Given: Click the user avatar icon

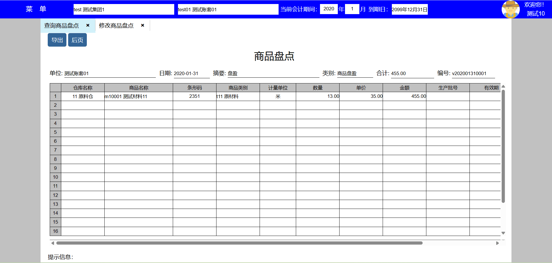Looking at the screenshot, I should click(510, 9).
